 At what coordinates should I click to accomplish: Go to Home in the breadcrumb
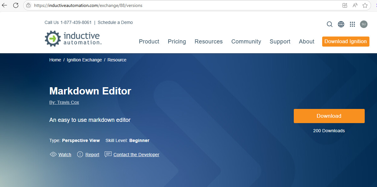55,60
